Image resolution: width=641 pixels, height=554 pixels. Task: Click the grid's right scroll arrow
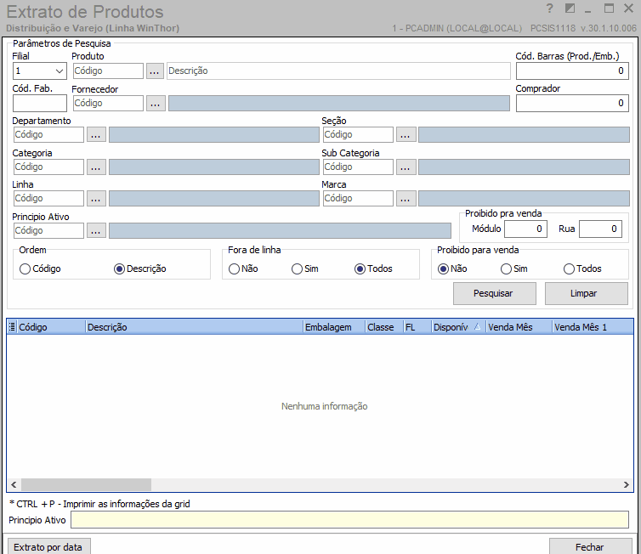(627, 484)
